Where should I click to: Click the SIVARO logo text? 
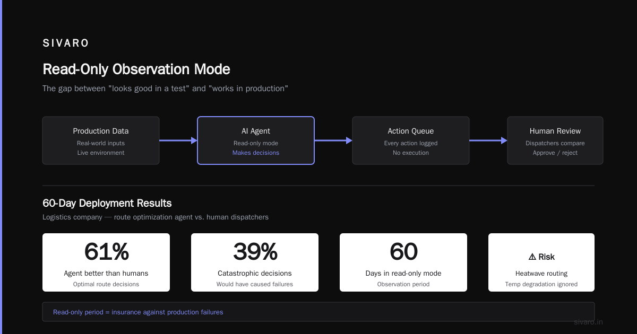(x=66, y=43)
